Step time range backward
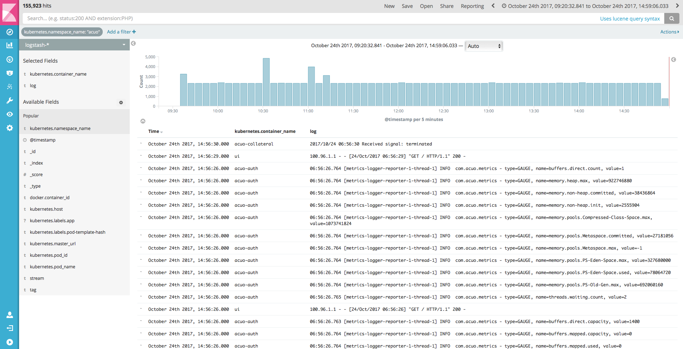This screenshot has height=349, width=683. click(493, 6)
